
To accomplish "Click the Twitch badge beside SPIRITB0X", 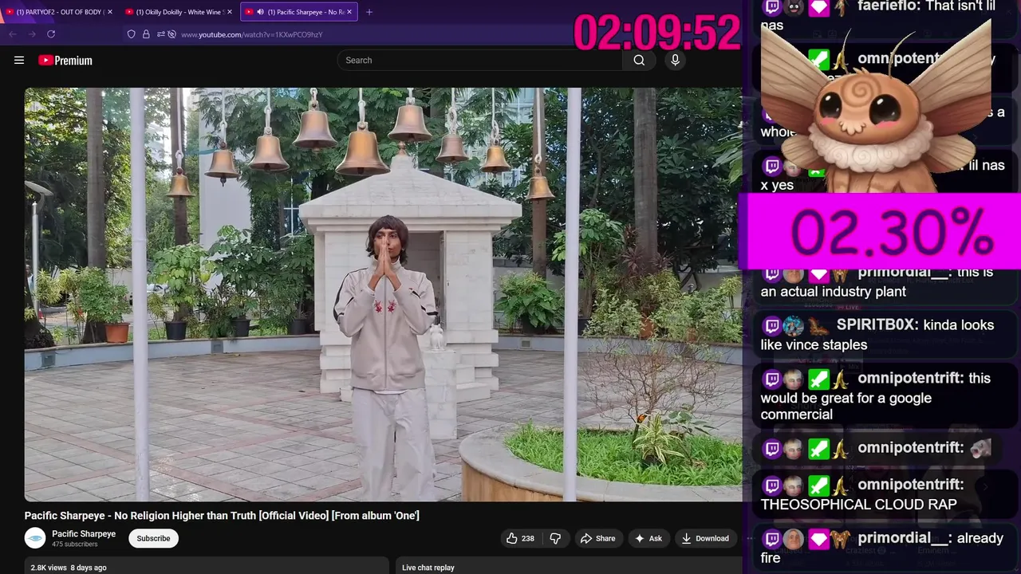I will coord(771,326).
